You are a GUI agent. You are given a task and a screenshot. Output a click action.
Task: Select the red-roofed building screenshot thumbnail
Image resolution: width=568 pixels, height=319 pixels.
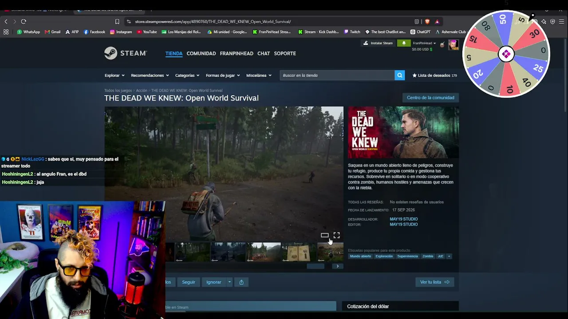pyautogui.click(x=264, y=252)
